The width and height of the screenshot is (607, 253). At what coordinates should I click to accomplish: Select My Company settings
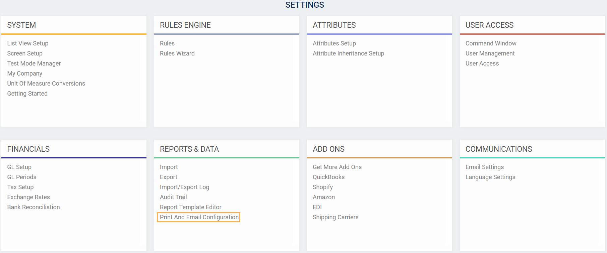[x=25, y=74]
